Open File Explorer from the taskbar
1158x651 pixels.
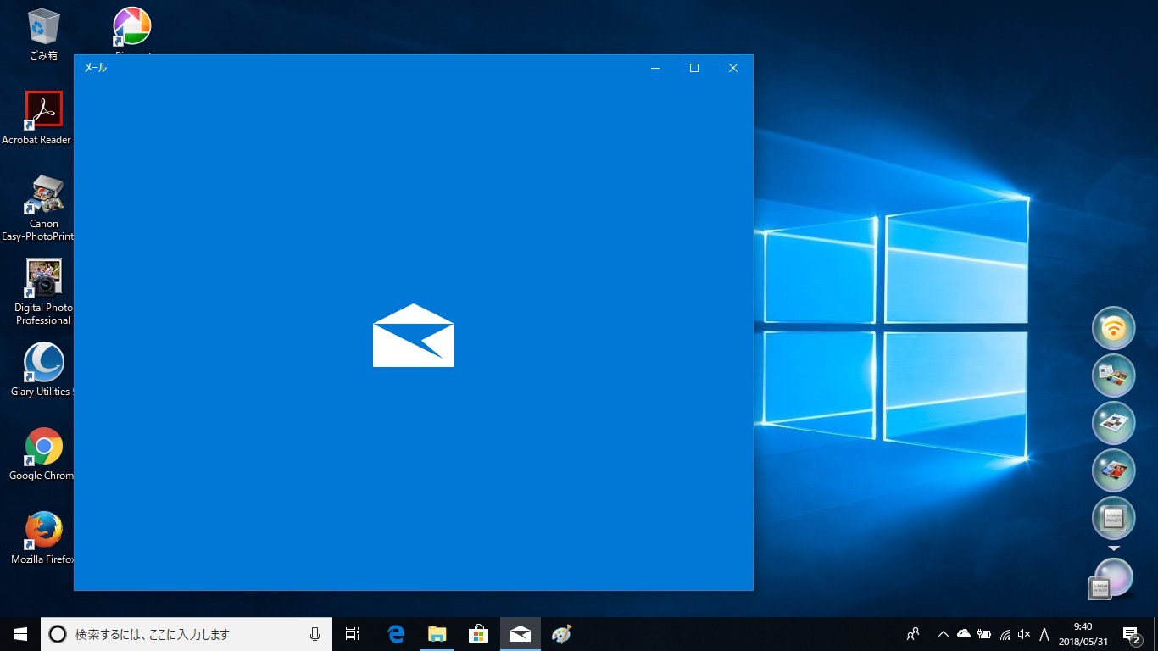437,634
